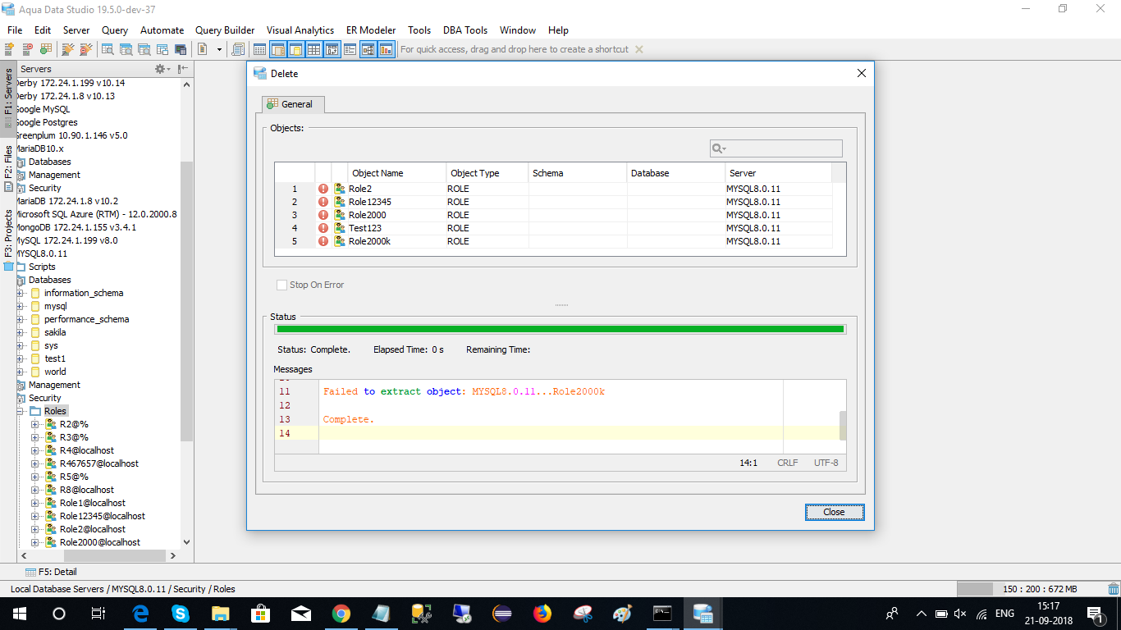
Task: Open Microsoft Edge from the taskbar
Action: pyautogui.click(x=140, y=614)
